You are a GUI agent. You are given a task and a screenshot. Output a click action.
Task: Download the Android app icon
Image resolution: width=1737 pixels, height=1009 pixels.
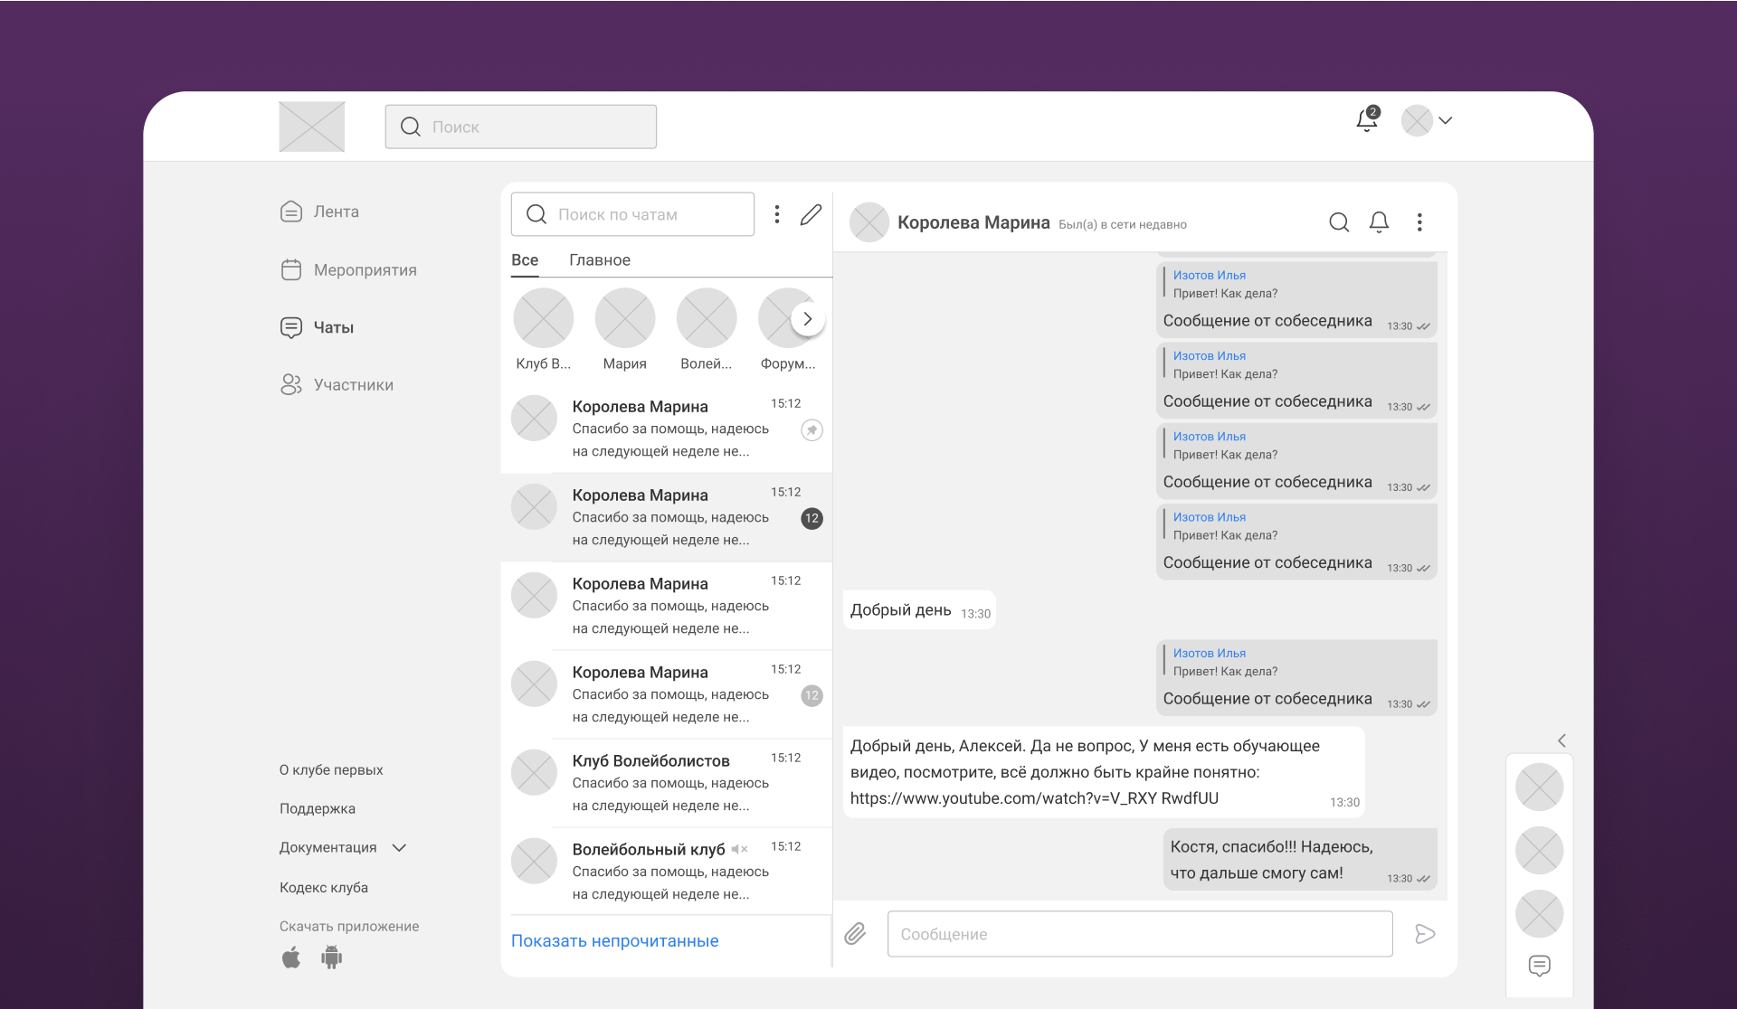tap(332, 957)
